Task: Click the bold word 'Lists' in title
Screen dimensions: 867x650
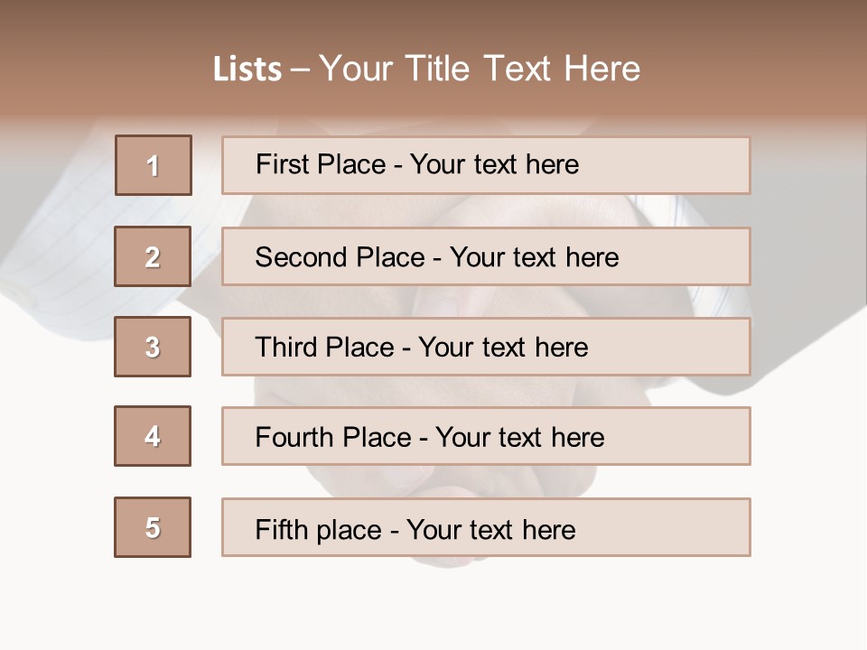Action: point(247,70)
